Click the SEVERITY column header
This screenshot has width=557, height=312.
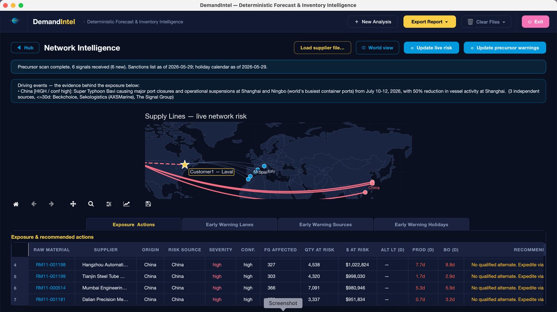click(221, 250)
